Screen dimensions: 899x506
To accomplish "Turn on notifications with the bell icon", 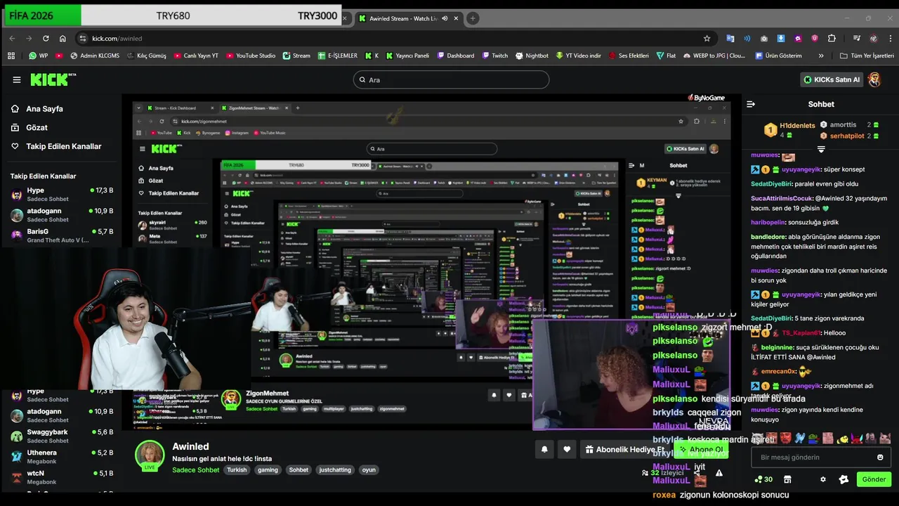I will 544,449.
